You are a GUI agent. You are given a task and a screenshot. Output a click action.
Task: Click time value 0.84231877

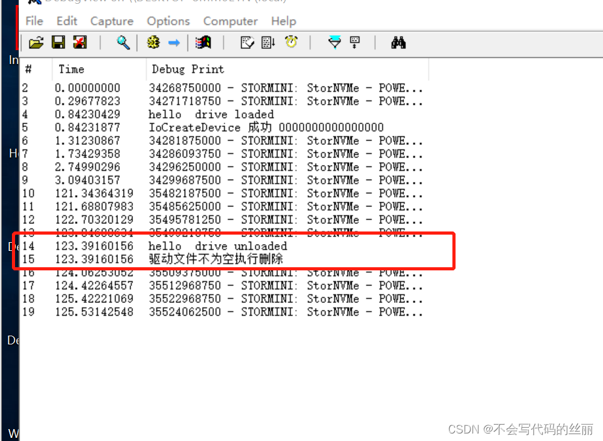point(87,127)
